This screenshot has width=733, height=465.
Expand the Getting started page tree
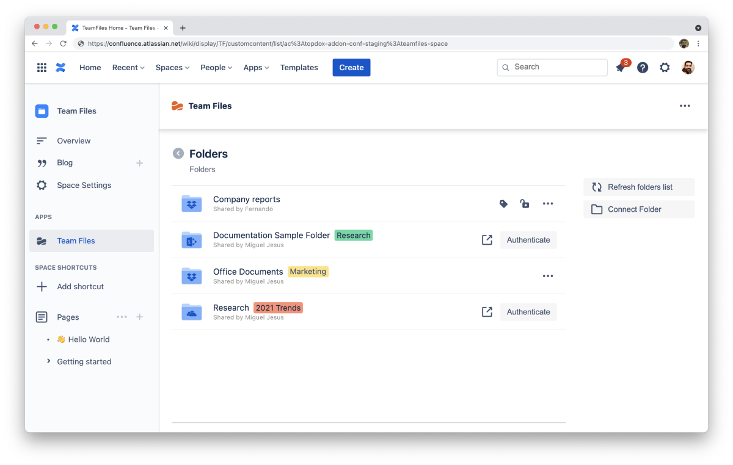pos(49,361)
